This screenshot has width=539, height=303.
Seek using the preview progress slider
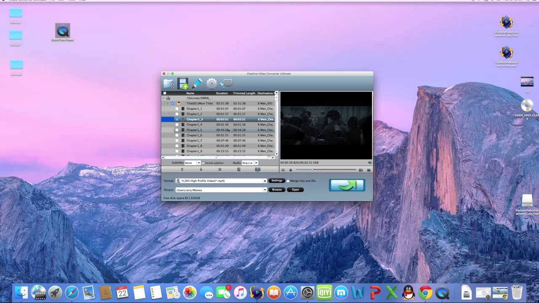click(x=326, y=170)
